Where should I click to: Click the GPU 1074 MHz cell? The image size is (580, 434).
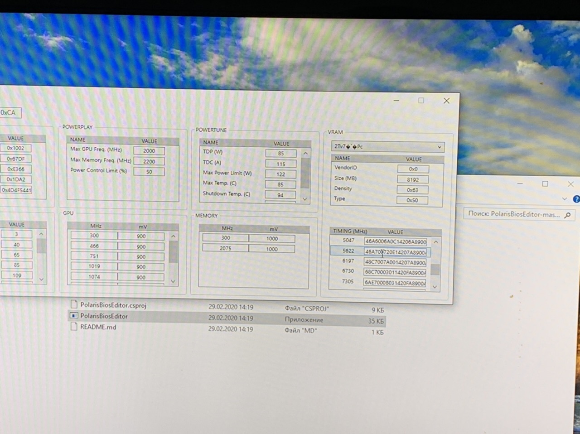(94, 277)
